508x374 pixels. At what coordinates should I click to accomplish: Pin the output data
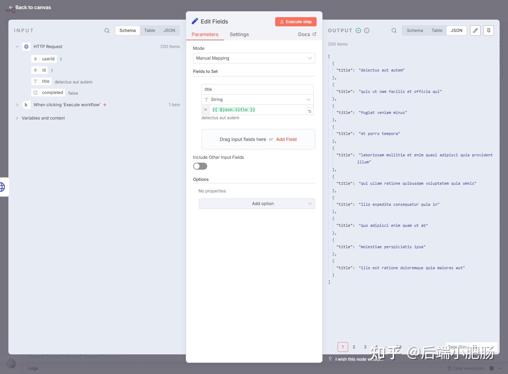(489, 30)
